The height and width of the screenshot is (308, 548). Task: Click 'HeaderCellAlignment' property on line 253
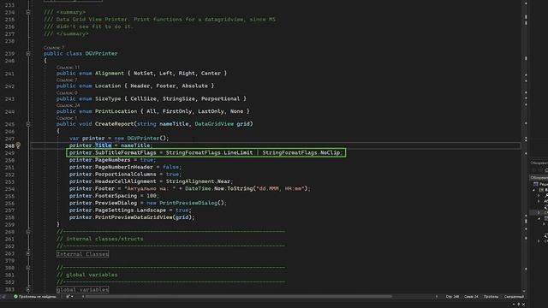pos(126,181)
